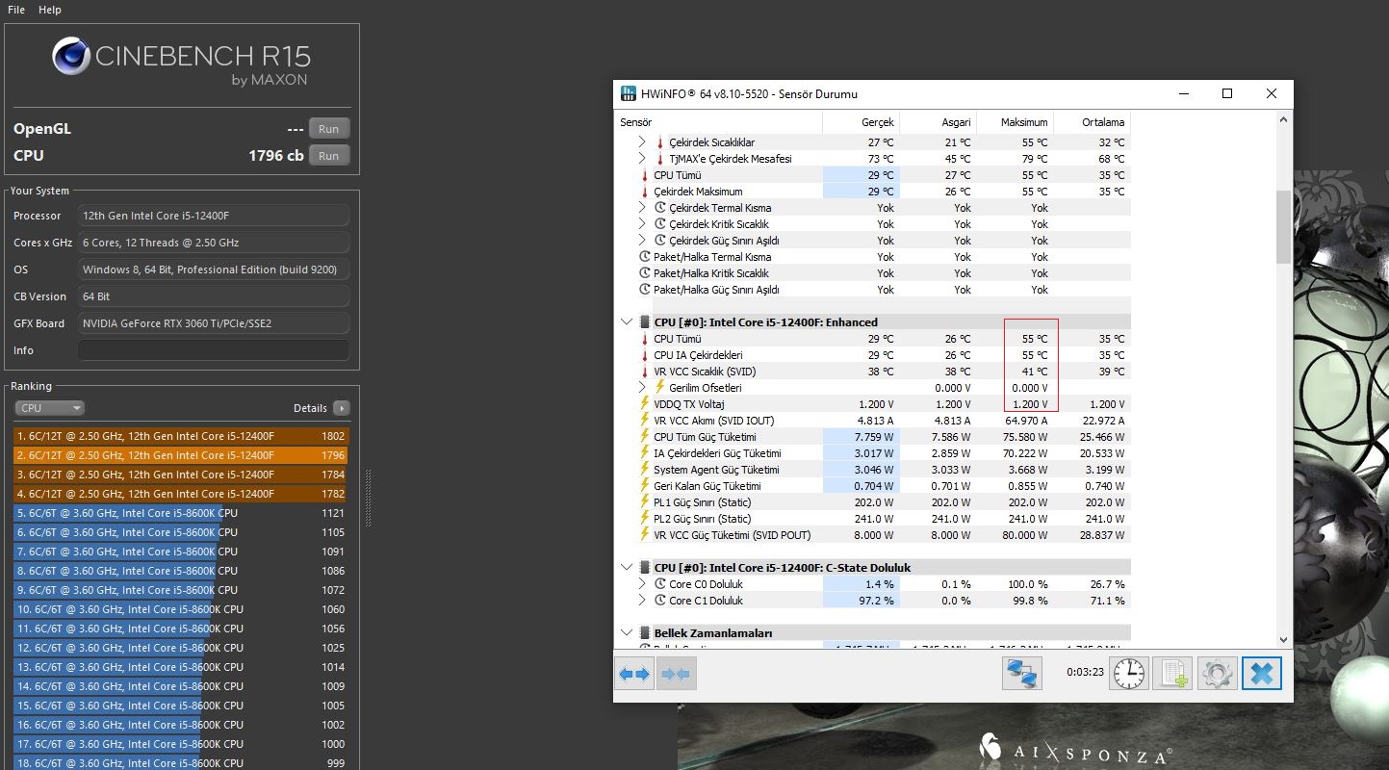
Task: Click clock icon beside Paket/Halka Kritik Sıcaklık
Action: coord(645,273)
